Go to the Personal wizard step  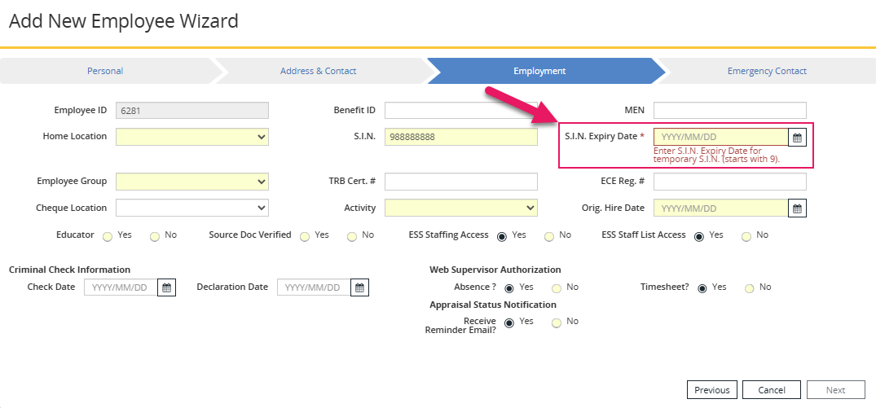(x=105, y=71)
